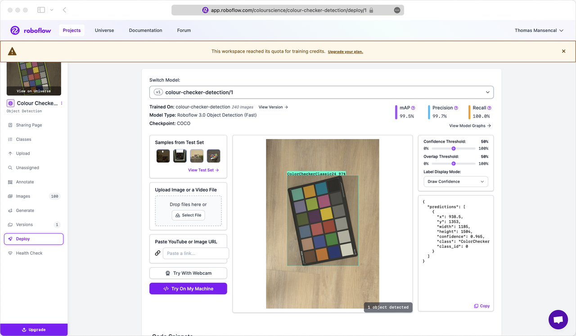Select the first test set sample thumbnail
The height and width of the screenshot is (336, 576).
(163, 156)
